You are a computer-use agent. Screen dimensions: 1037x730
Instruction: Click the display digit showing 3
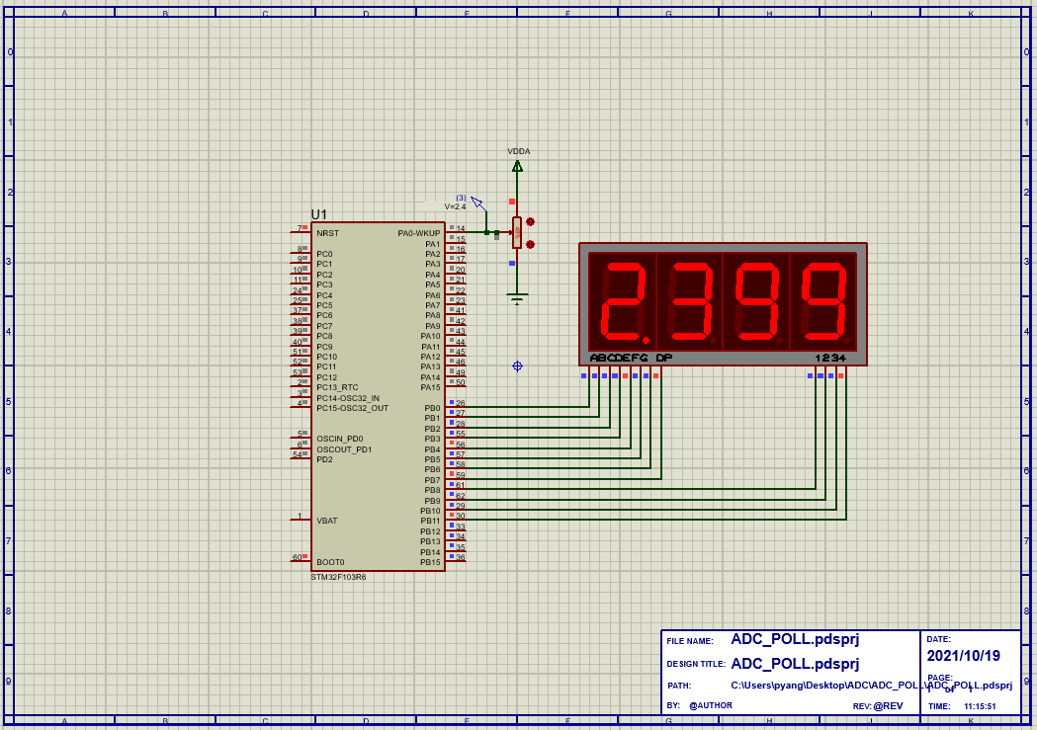690,301
